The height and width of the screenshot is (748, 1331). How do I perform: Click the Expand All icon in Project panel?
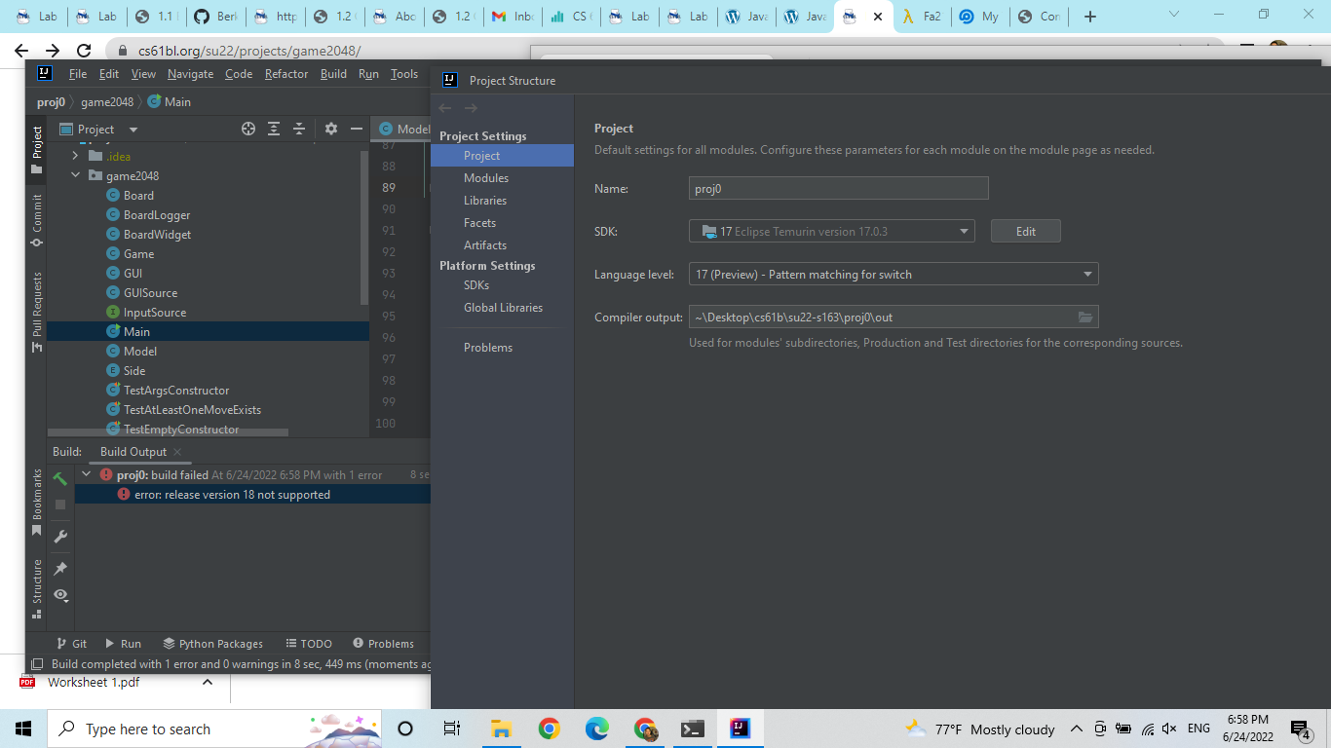point(274,129)
